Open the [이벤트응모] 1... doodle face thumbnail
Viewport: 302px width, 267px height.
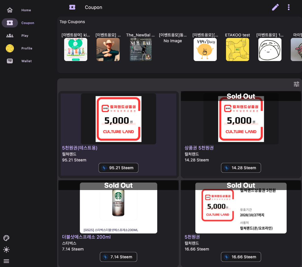[270, 49]
